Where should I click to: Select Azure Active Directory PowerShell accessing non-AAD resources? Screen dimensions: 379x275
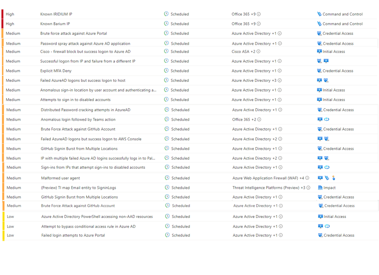pyautogui.click(x=97, y=217)
